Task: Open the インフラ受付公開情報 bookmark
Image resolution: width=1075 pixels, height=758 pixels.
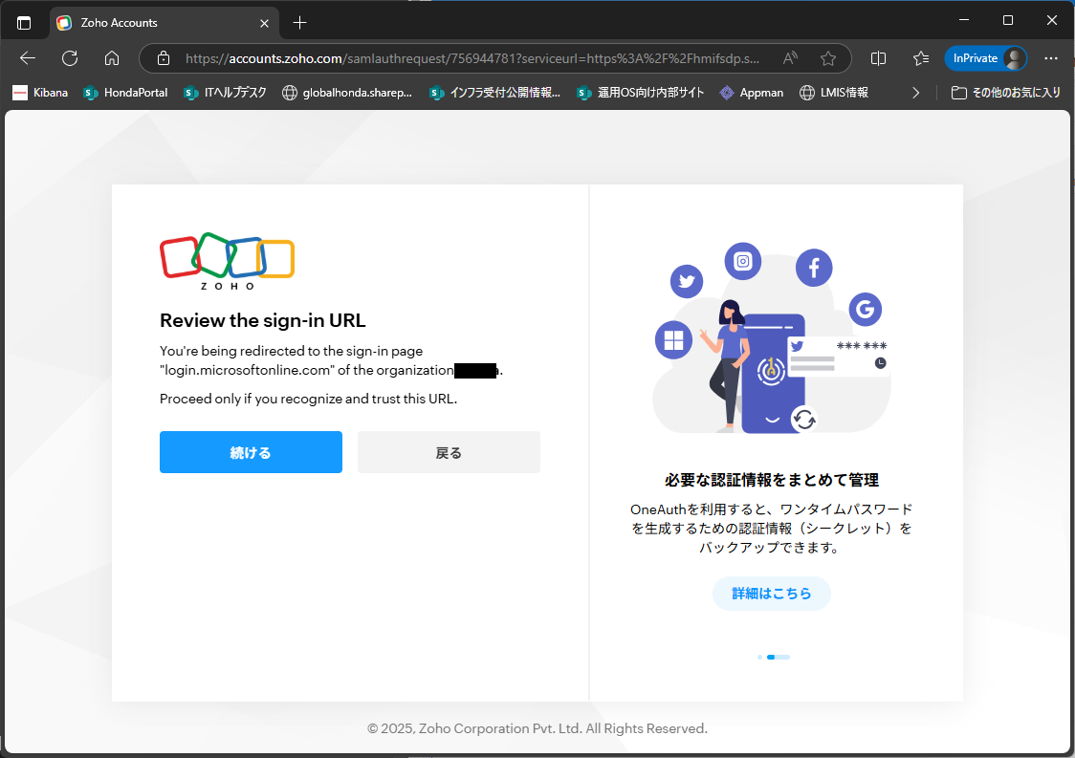Action: (x=495, y=93)
